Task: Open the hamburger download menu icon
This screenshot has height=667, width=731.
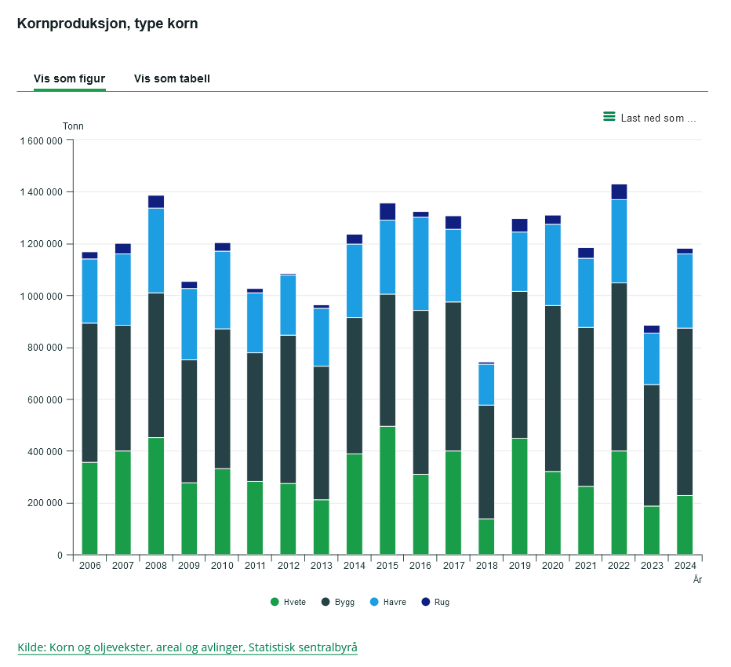Action: 609,117
